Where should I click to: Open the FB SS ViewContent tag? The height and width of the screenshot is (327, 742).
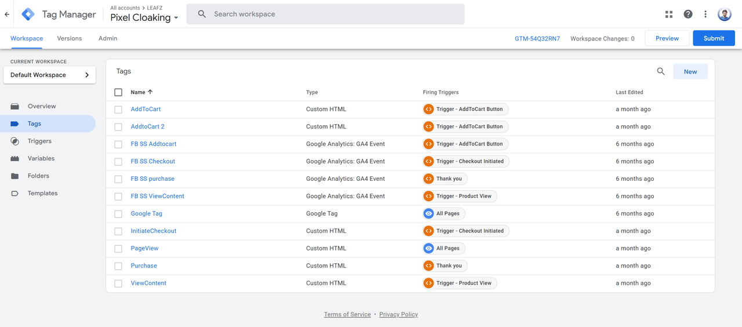(x=158, y=196)
